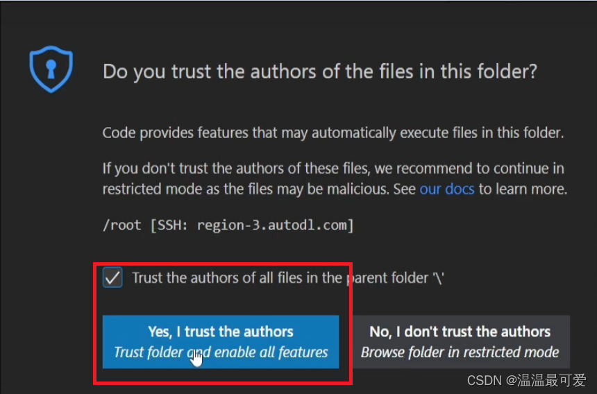The image size is (597, 394).
Task: Open the 'our docs' link
Action: 447,189
